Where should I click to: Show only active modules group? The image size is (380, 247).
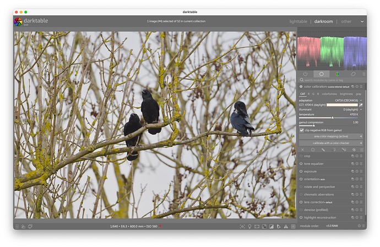tap(305, 74)
